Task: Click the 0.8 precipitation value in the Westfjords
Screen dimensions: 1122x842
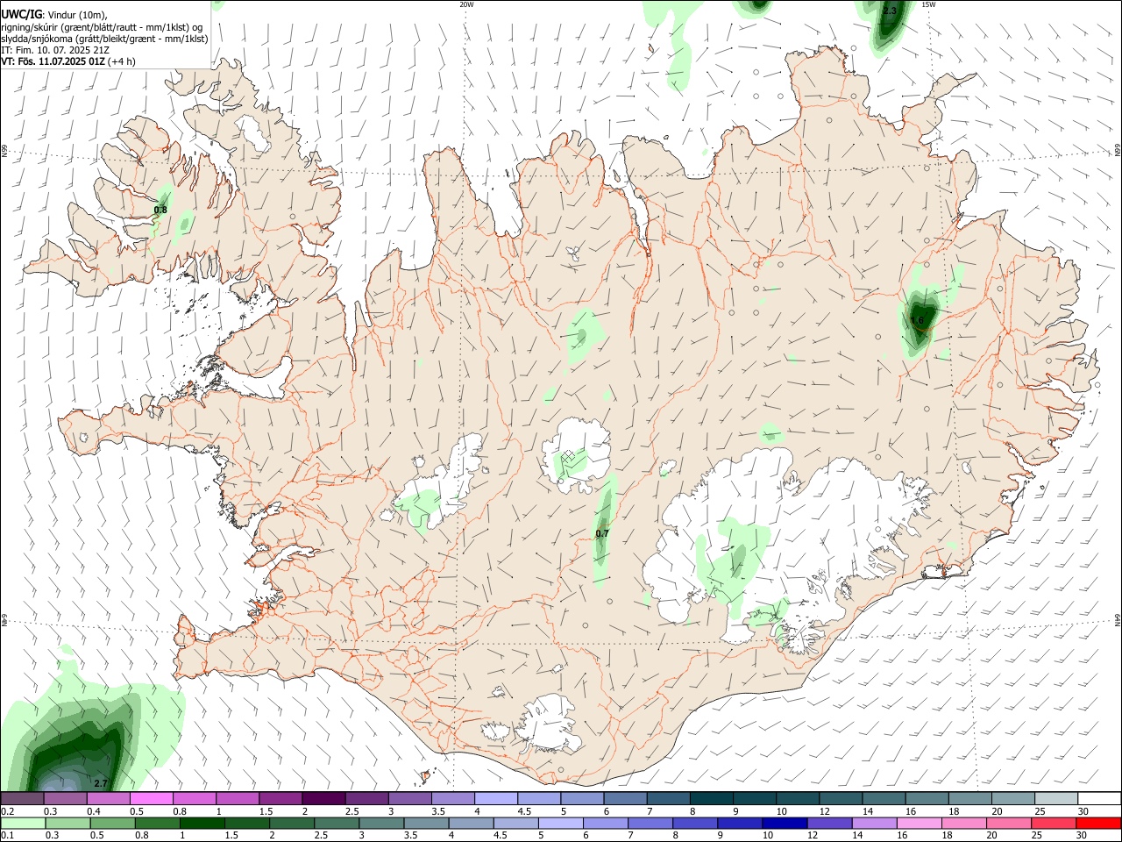Action: 160,210
